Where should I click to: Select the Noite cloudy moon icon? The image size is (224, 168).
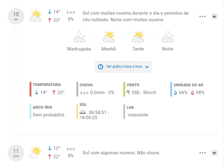point(168,36)
